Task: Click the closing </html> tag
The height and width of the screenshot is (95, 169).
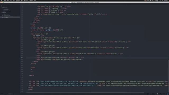Action: [x=31, y=89]
